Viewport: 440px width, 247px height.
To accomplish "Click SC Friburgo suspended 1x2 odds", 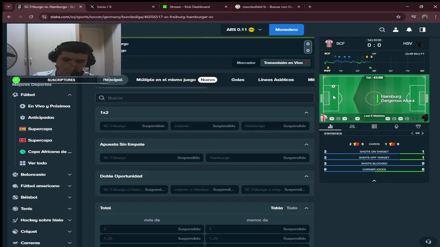I will [134, 126].
